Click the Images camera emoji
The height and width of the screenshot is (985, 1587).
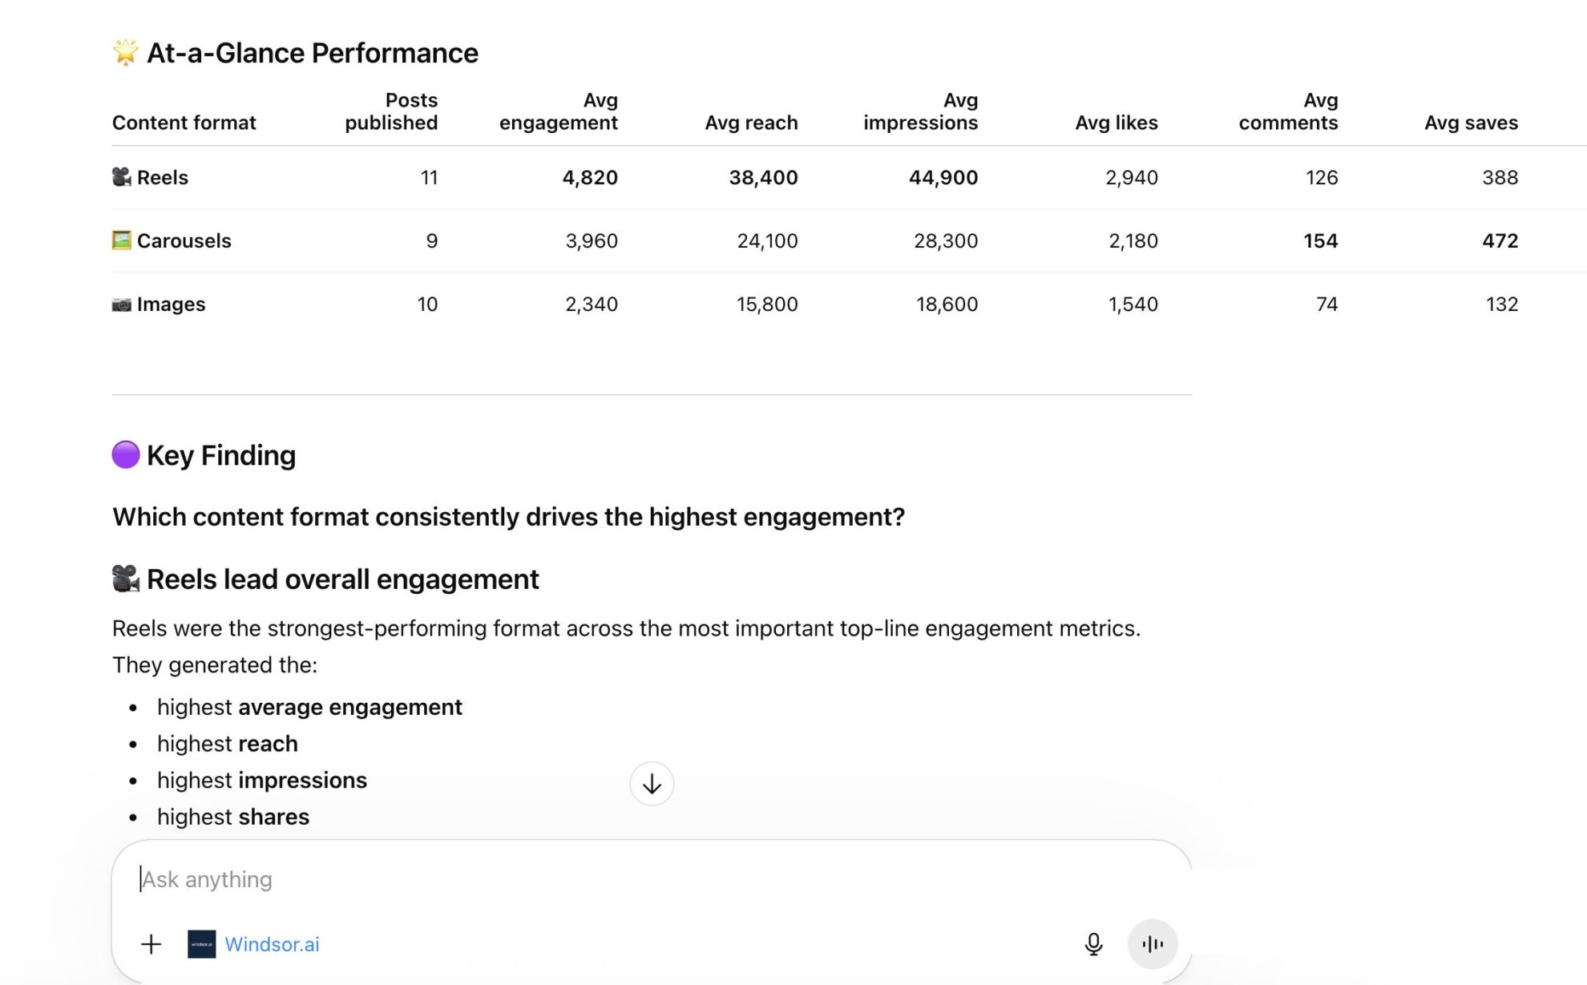pos(122,304)
